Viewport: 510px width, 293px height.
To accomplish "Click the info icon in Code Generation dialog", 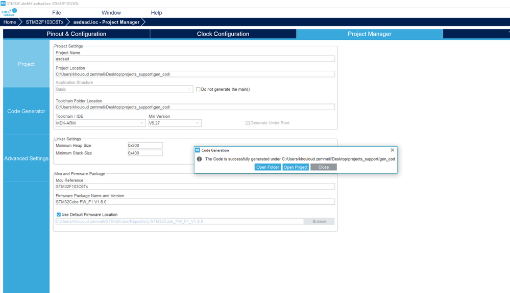I will pos(200,159).
